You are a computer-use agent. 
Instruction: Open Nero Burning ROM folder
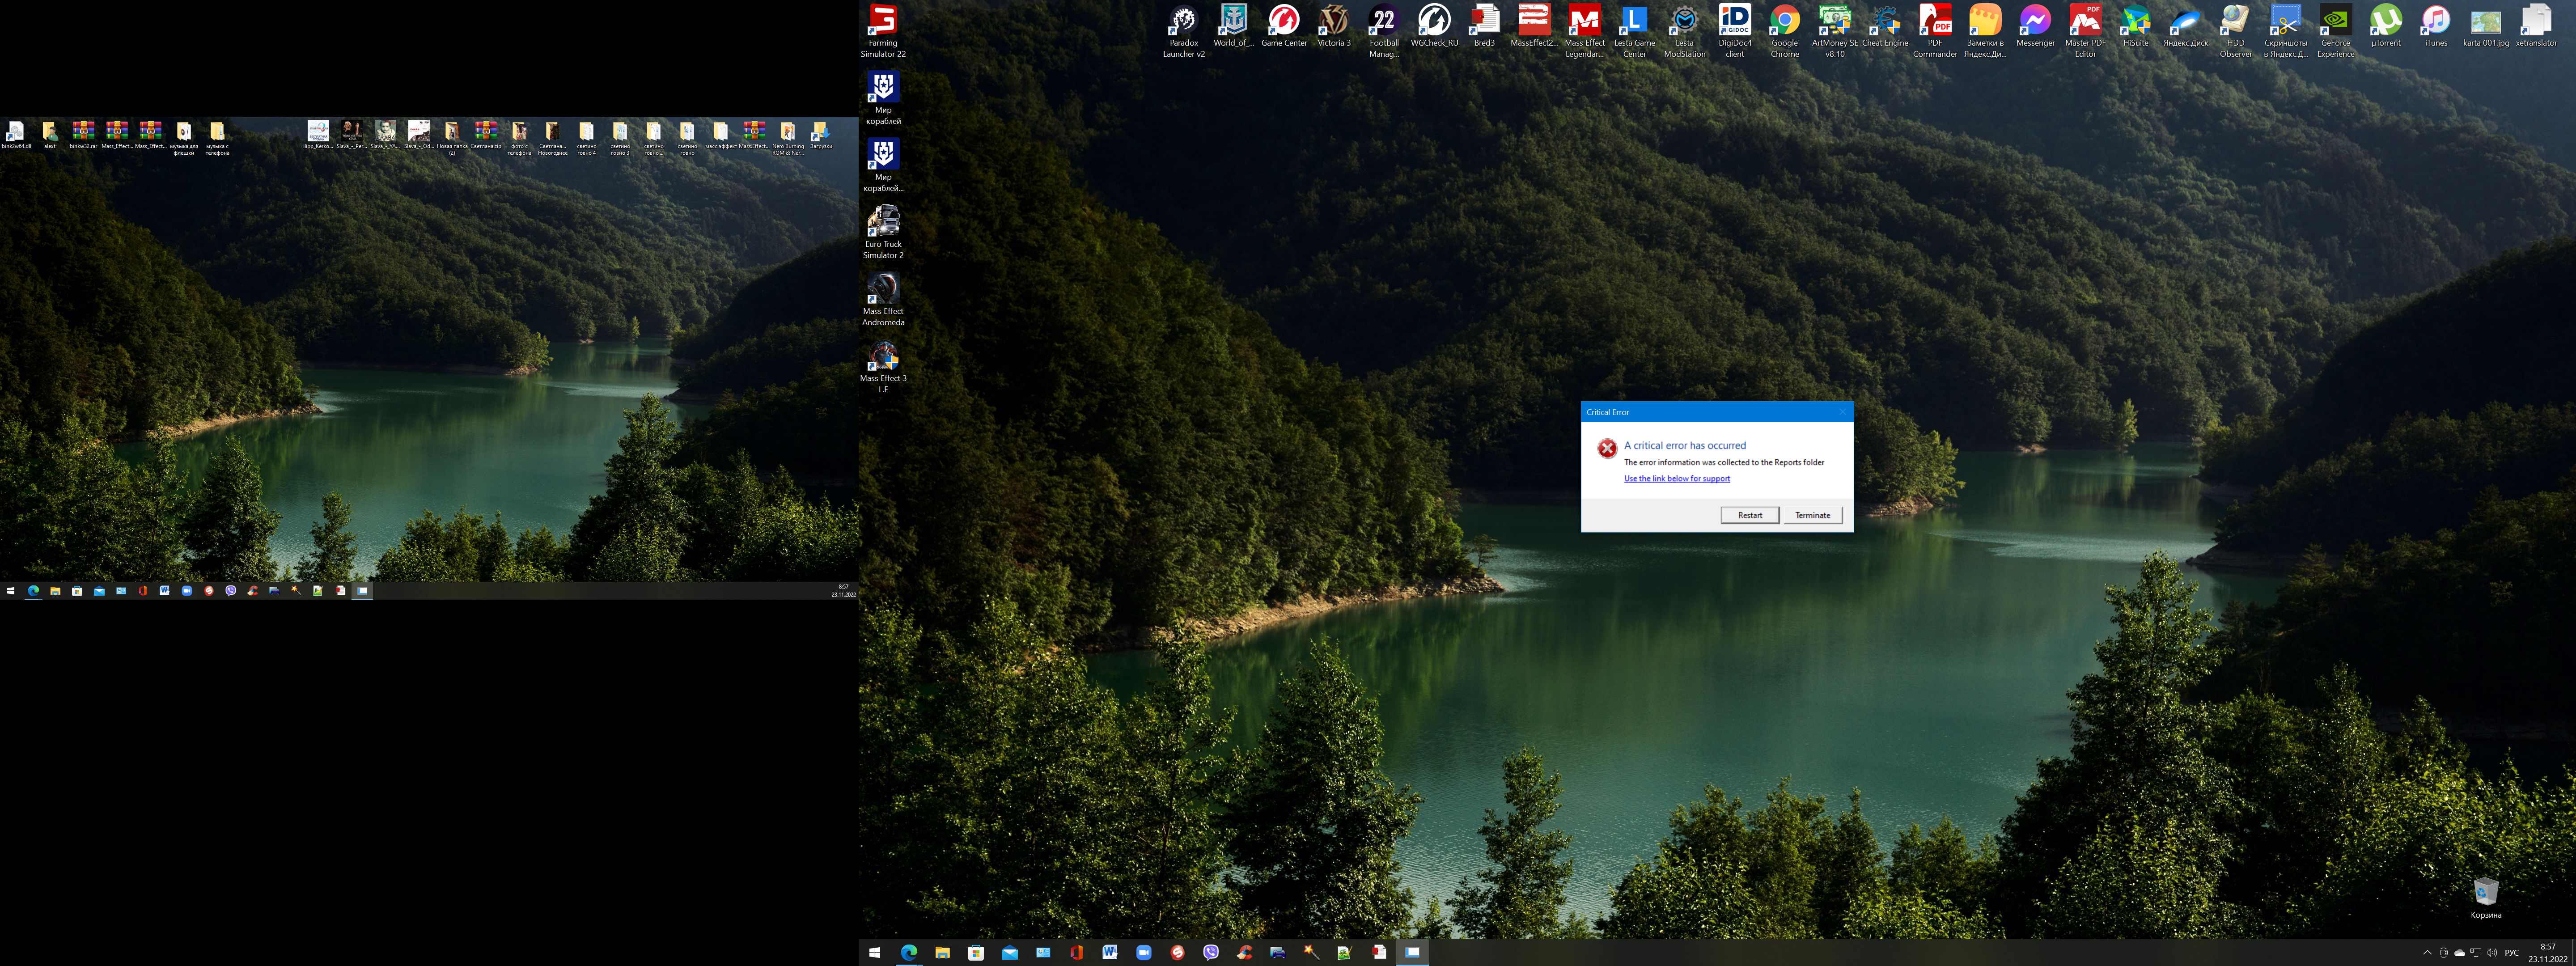[x=788, y=138]
